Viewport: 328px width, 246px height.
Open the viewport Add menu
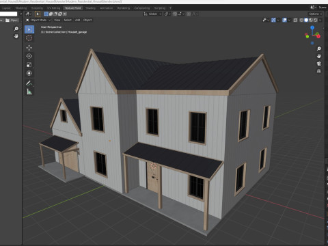click(x=77, y=20)
